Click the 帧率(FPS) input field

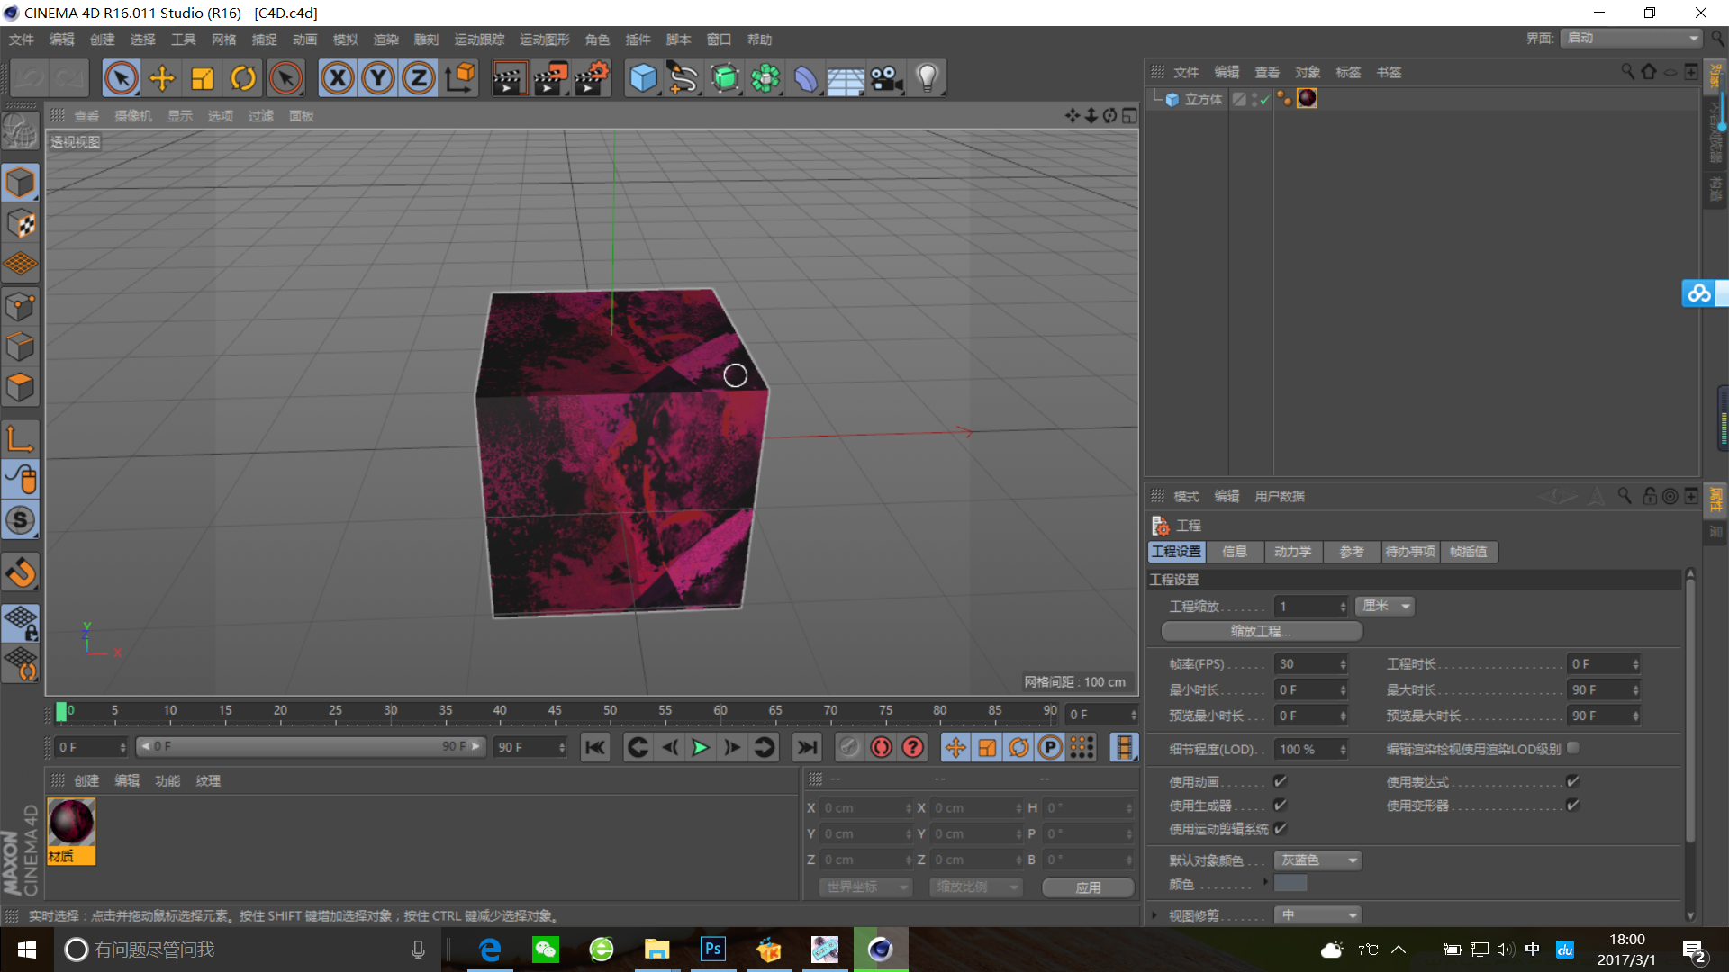[x=1310, y=664]
